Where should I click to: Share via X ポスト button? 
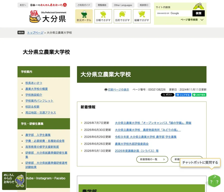[x=167, y=95]
